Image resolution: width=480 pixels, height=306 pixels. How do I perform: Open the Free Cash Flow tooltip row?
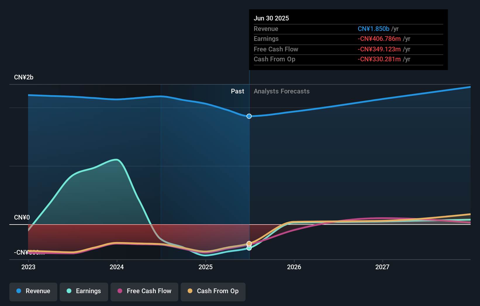[x=276, y=49]
